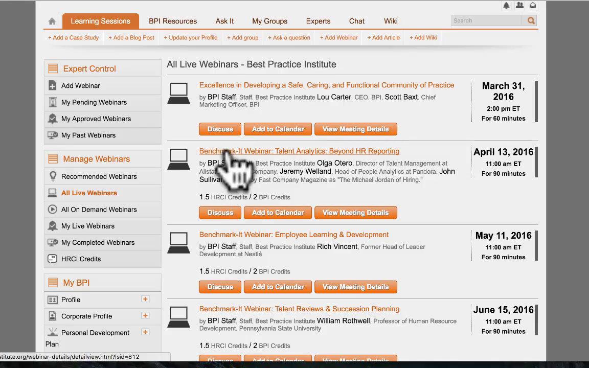Expand the Profile plus button
Viewport: 589px width, 368px height.
[x=145, y=299]
